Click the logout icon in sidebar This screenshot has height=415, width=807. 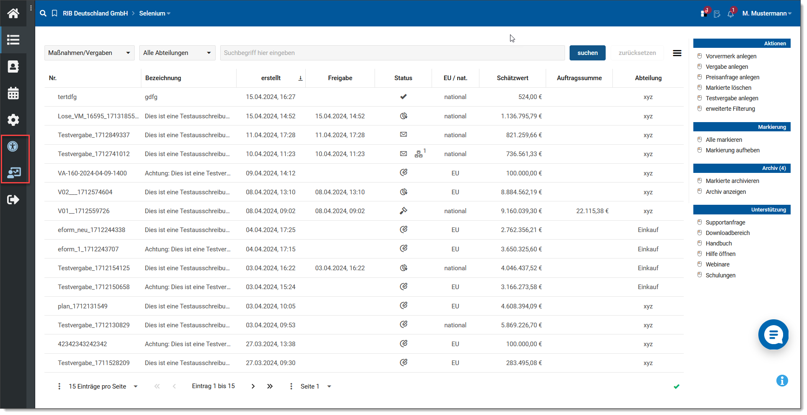coord(13,200)
